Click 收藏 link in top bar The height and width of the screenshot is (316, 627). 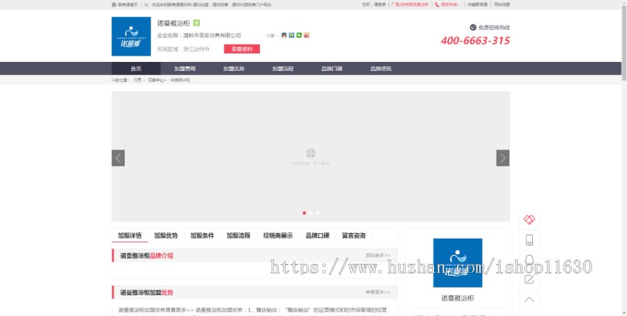477,5
